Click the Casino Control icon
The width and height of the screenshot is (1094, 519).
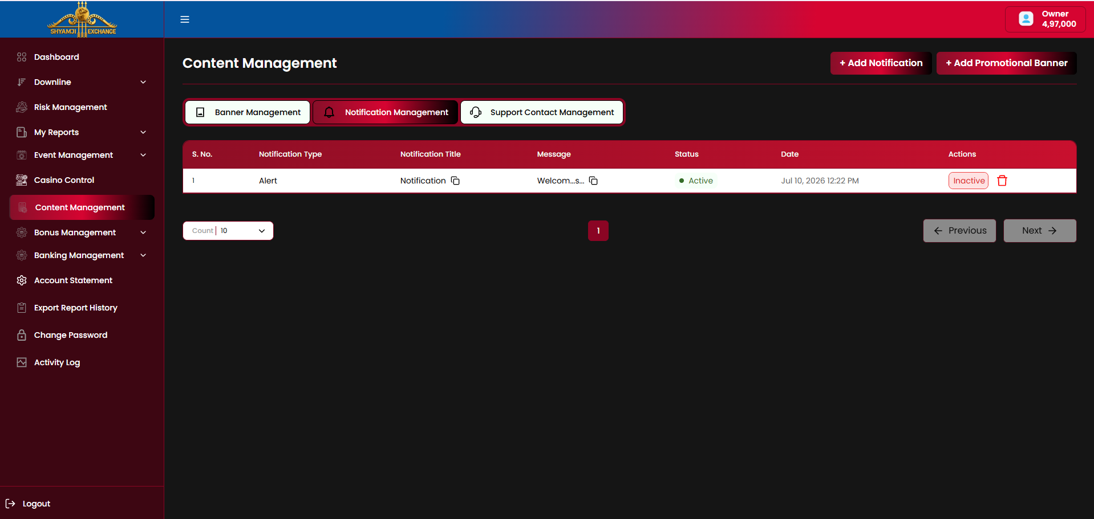[x=22, y=180]
